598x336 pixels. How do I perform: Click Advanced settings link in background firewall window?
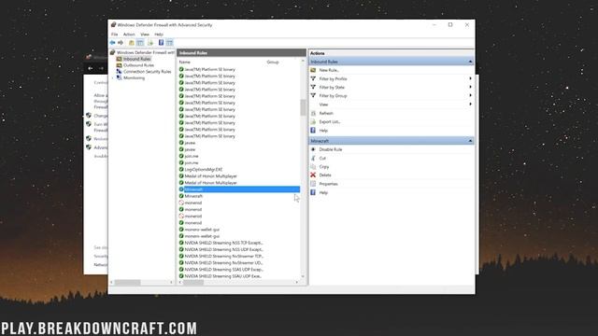pos(101,147)
